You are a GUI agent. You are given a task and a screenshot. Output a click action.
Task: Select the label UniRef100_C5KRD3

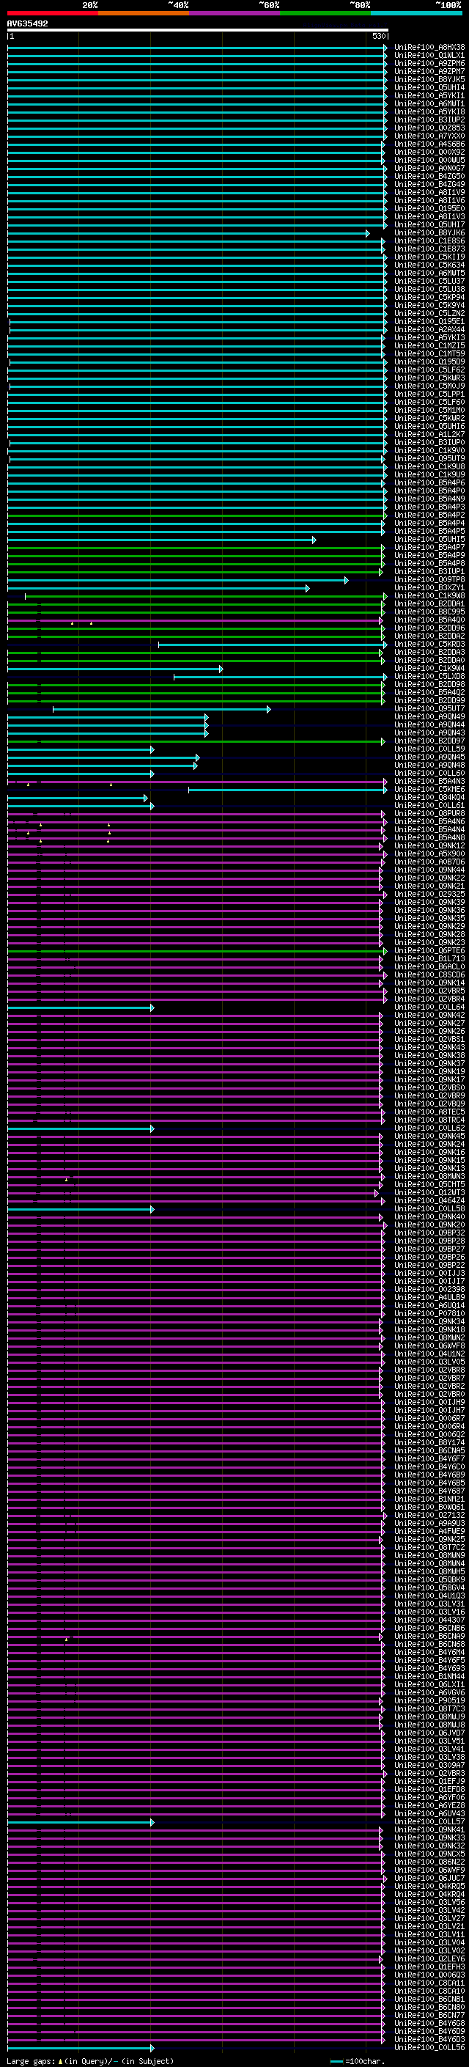(x=429, y=645)
